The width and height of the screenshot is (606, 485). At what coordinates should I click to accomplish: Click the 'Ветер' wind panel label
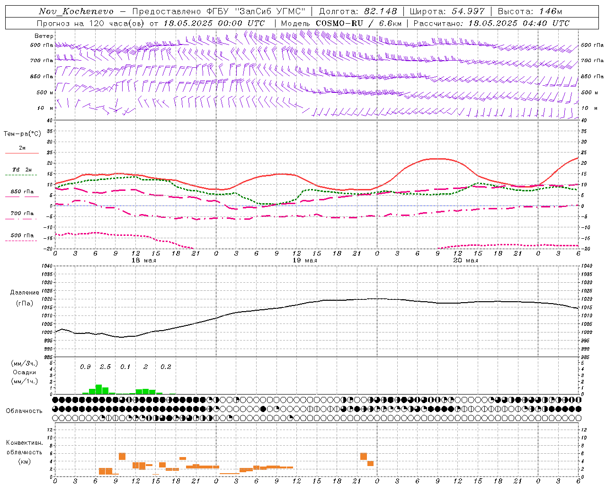44,36
